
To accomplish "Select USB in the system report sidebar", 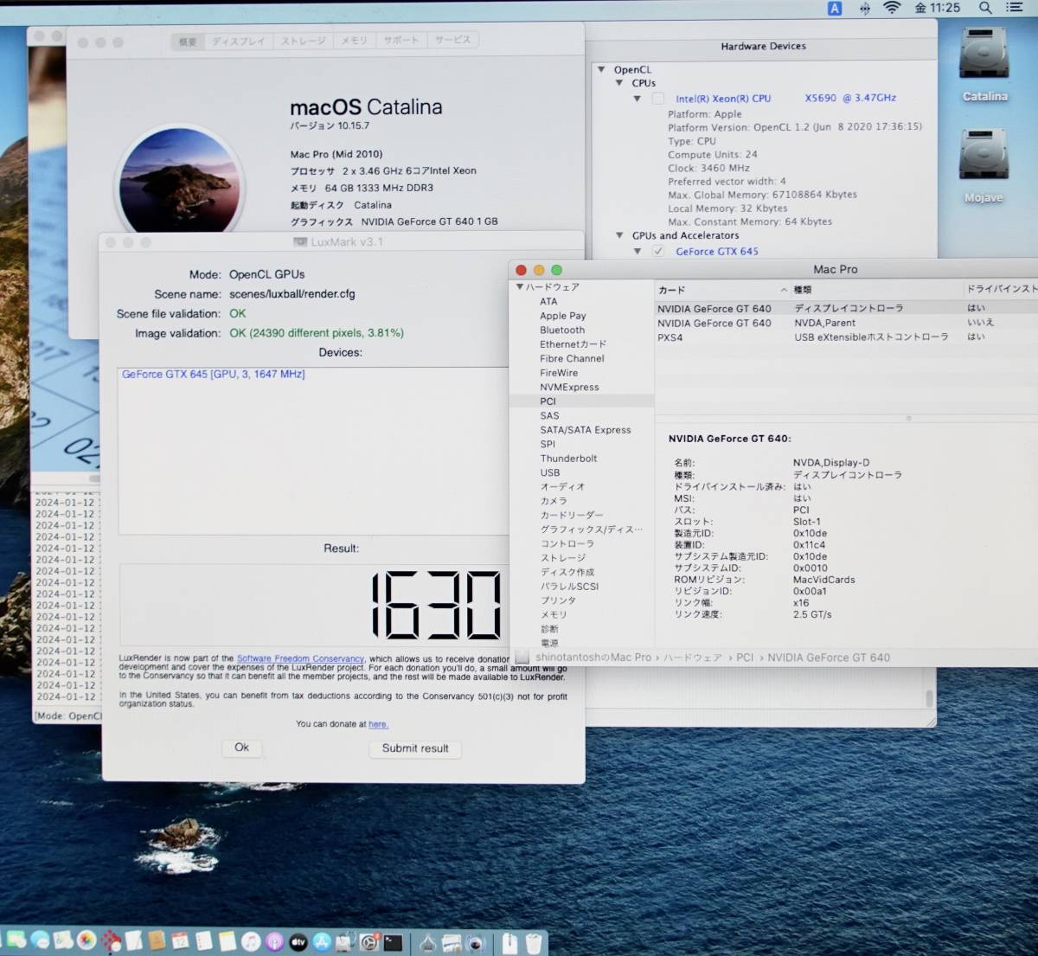I will (549, 472).
